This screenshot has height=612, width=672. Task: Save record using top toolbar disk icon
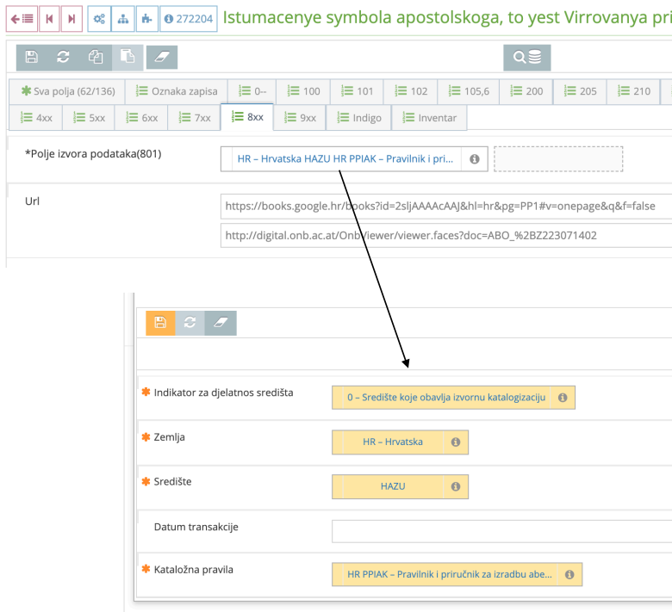coord(31,57)
